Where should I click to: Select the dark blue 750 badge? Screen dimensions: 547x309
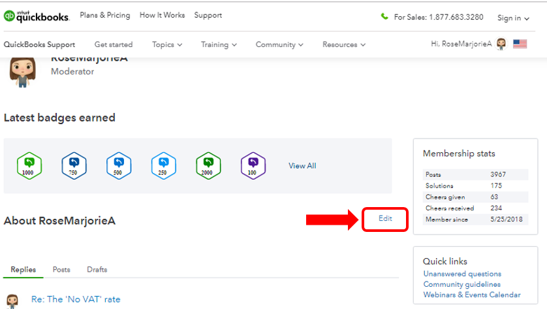(x=74, y=166)
